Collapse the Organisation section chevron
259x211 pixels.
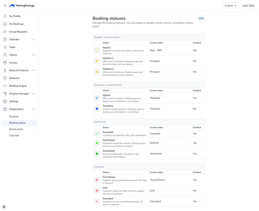34,109
